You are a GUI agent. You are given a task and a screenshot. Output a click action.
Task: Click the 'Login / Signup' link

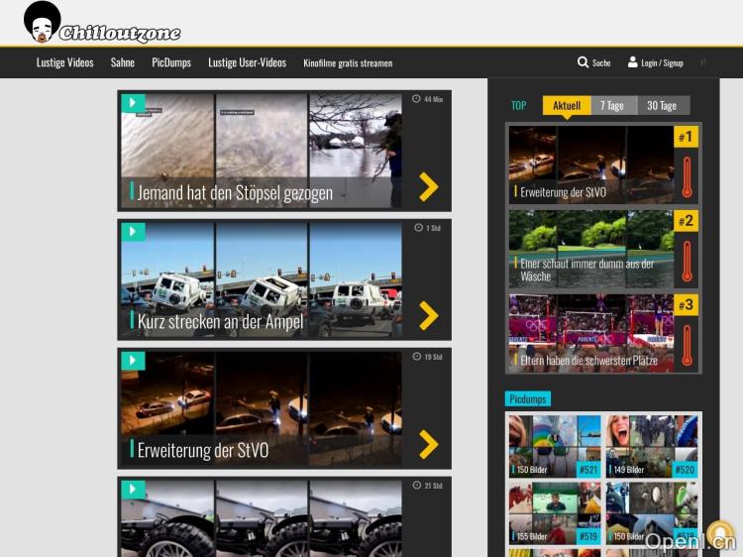tap(662, 63)
